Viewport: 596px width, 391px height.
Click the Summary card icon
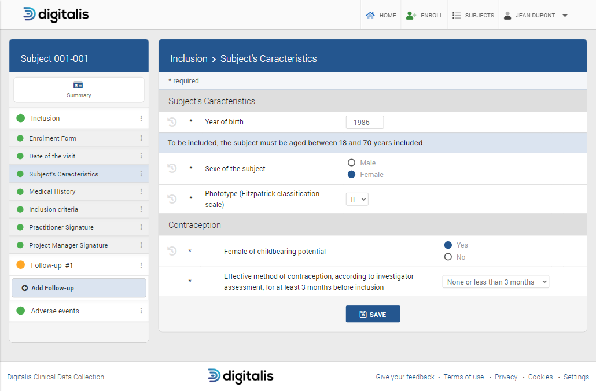click(x=79, y=85)
